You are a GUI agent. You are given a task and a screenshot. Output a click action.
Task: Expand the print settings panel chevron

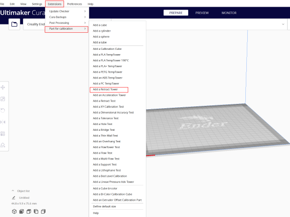point(283,24)
